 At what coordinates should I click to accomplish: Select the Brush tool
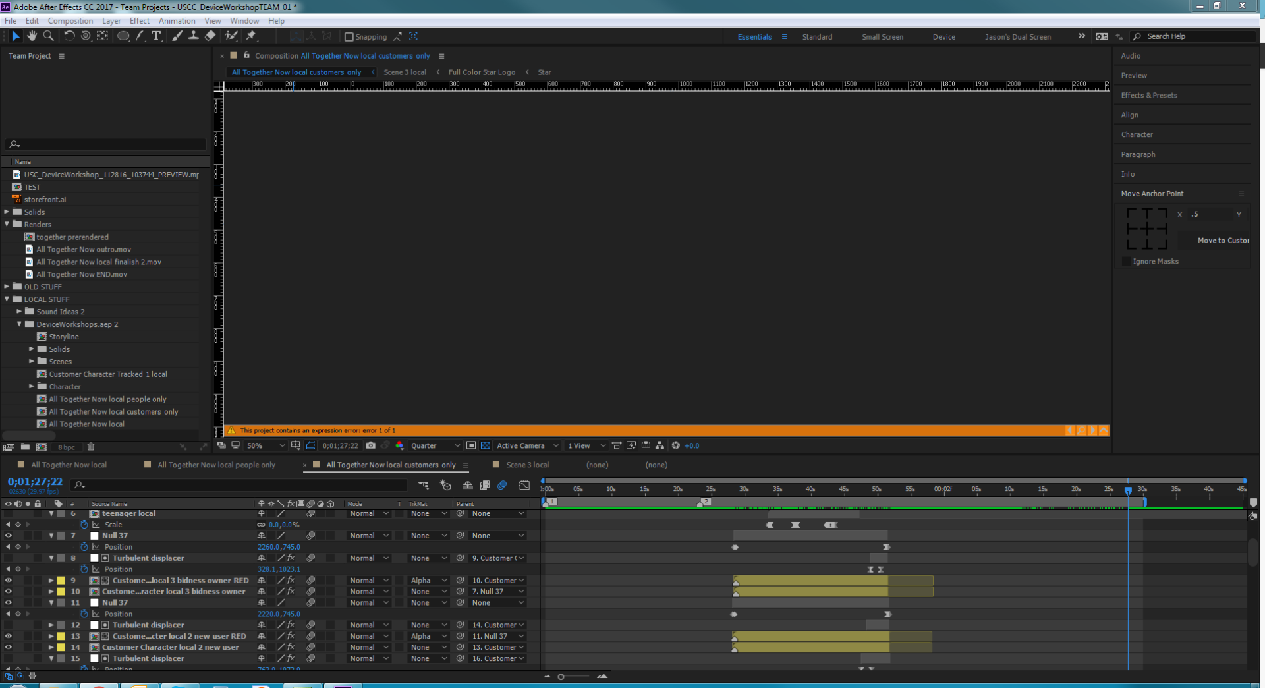pos(177,36)
